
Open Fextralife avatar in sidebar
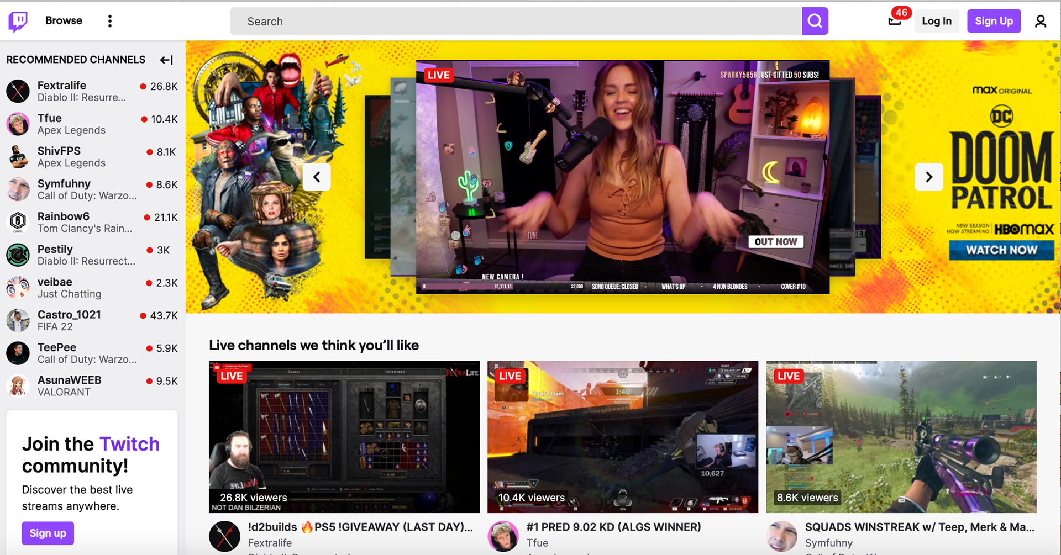tap(18, 91)
